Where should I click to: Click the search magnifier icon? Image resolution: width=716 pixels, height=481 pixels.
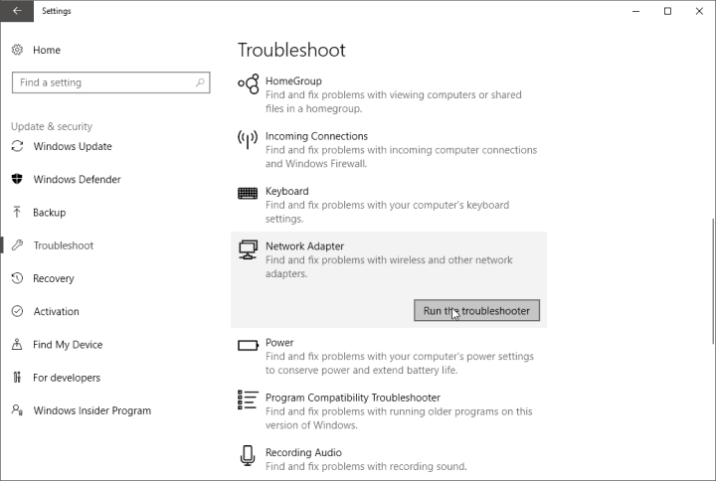tap(201, 82)
